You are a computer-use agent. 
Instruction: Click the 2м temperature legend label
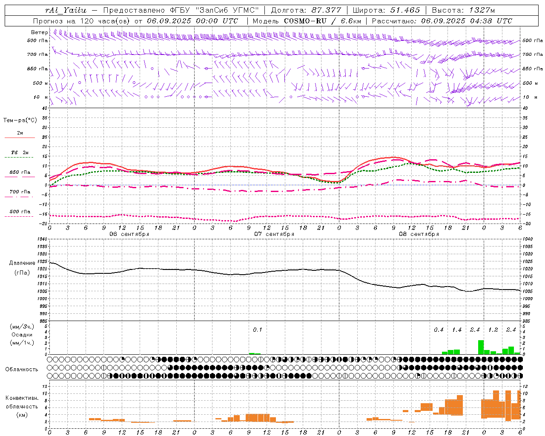[x=20, y=133]
